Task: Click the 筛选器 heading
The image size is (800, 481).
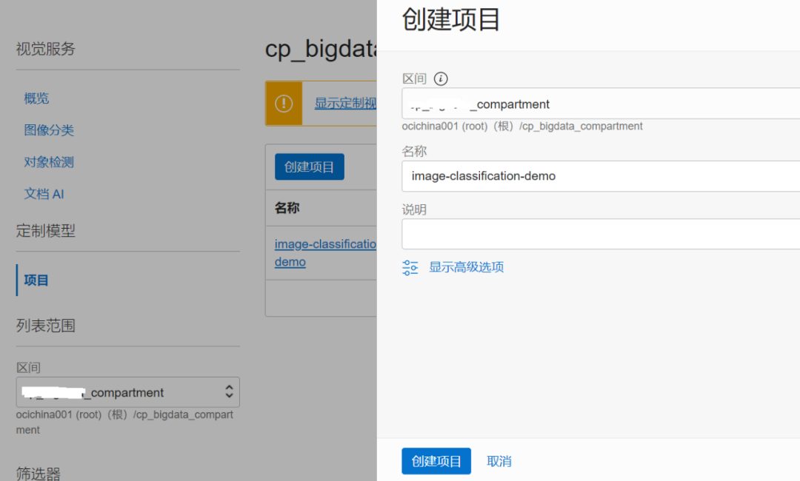Action: tap(39, 474)
